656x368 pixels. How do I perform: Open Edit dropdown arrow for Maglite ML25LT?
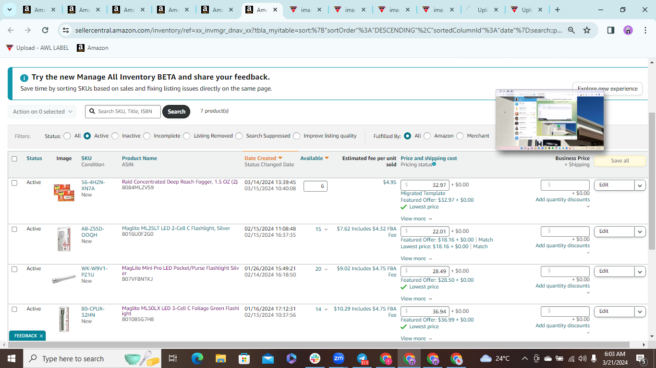(x=640, y=231)
